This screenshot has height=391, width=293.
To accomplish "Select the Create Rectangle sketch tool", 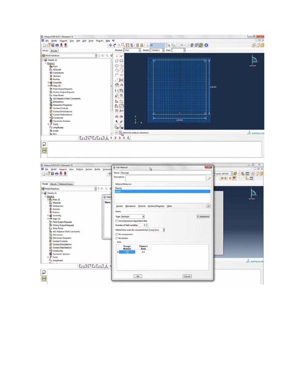I will tap(121, 61).
